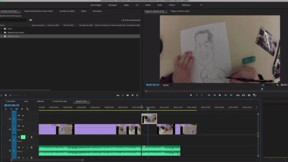
Task: Click the trash Clear icon in Project panel
Action: point(137,95)
